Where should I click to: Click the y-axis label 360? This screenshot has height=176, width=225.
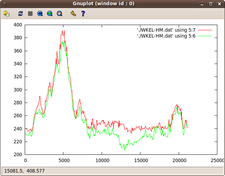pos(18,51)
